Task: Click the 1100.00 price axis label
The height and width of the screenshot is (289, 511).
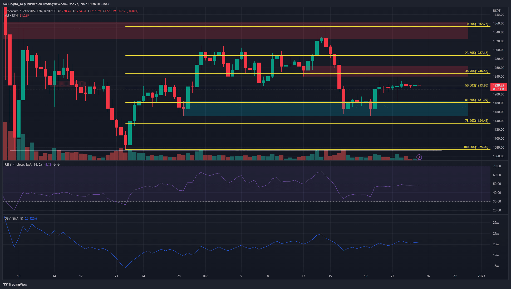Action: point(499,139)
